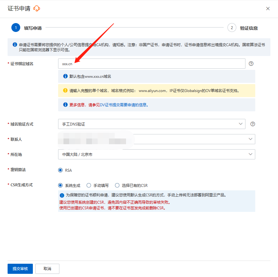278x277 pixels.
Task: Click the customer service headset icon
Action: 37,9
